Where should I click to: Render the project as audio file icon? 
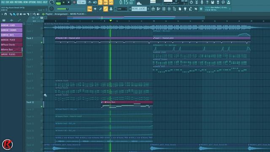click(218, 2)
